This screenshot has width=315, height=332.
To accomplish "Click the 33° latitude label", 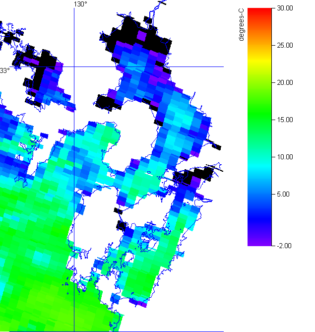I will [x=4, y=70].
